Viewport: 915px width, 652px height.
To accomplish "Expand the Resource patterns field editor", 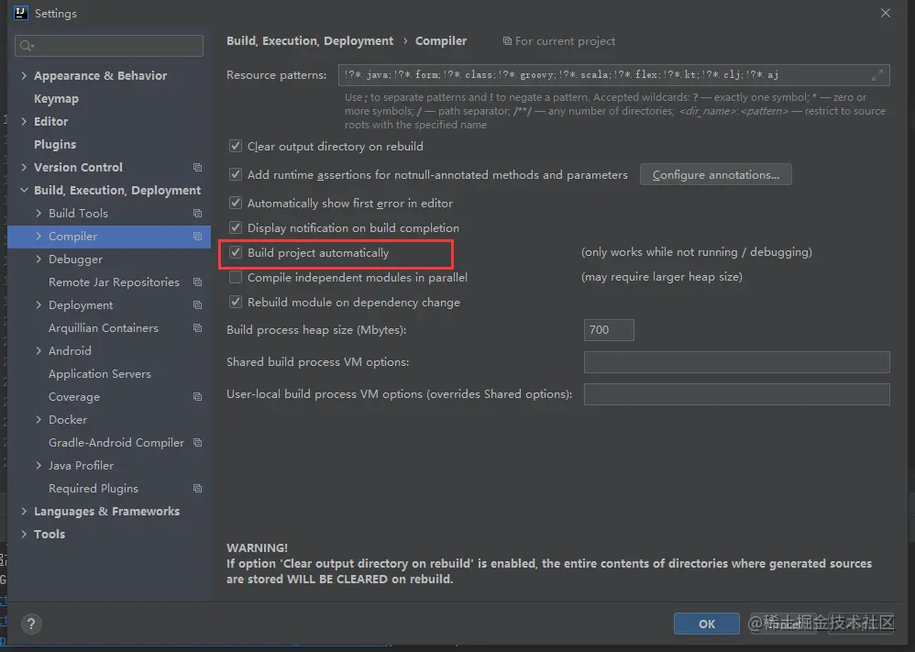I will point(877,75).
